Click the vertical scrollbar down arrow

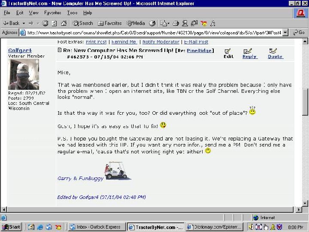click(x=305, y=203)
